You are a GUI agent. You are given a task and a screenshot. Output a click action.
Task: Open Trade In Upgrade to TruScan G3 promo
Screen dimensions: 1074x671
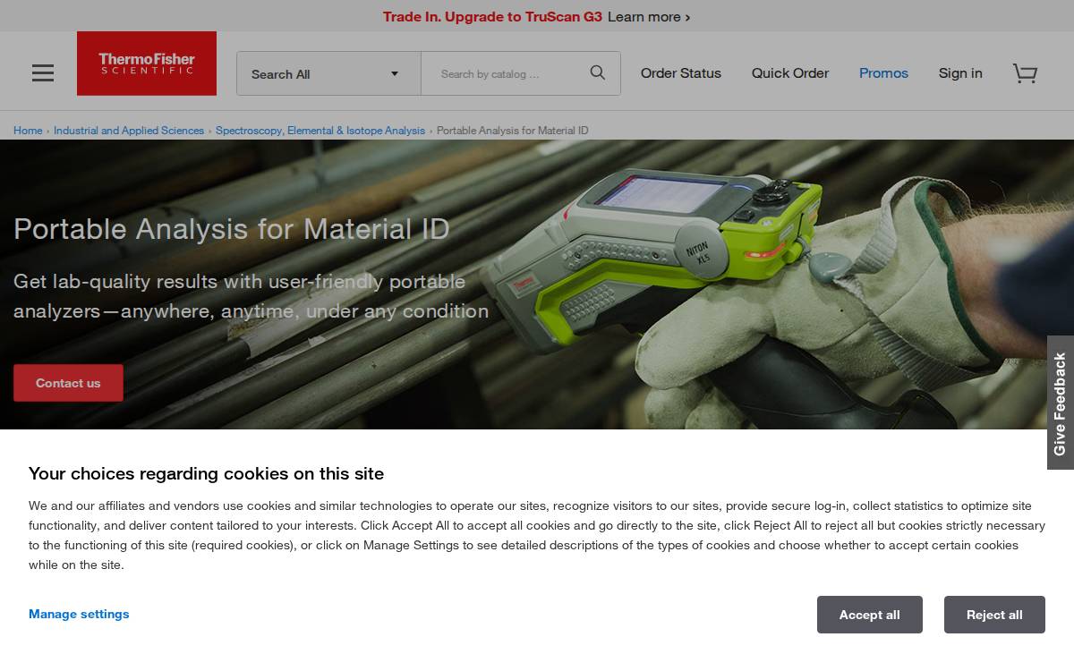coord(492,17)
